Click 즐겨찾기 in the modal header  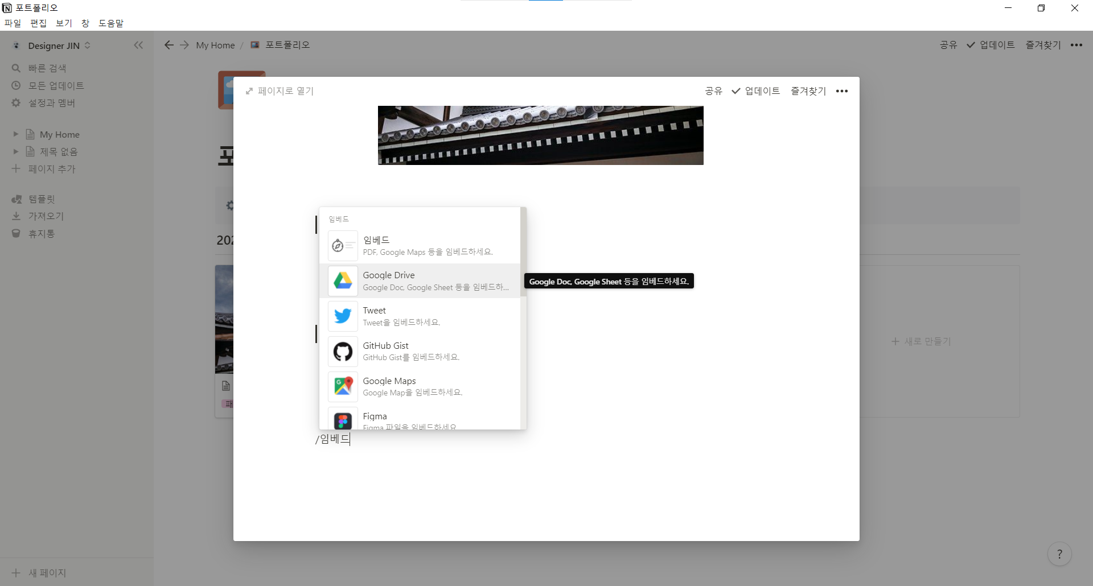pyautogui.click(x=808, y=91)
